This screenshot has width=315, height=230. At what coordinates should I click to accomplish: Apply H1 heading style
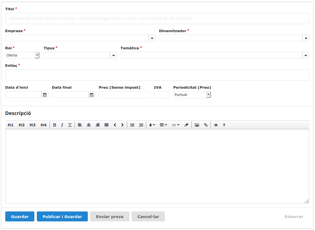click(x=11, y=125)
